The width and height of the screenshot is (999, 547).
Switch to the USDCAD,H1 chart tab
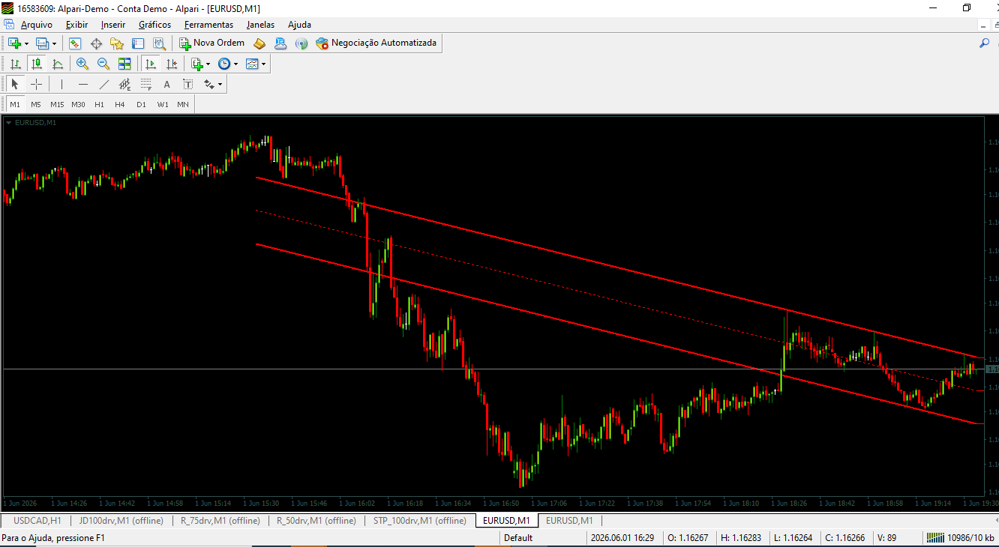[37, 521]
